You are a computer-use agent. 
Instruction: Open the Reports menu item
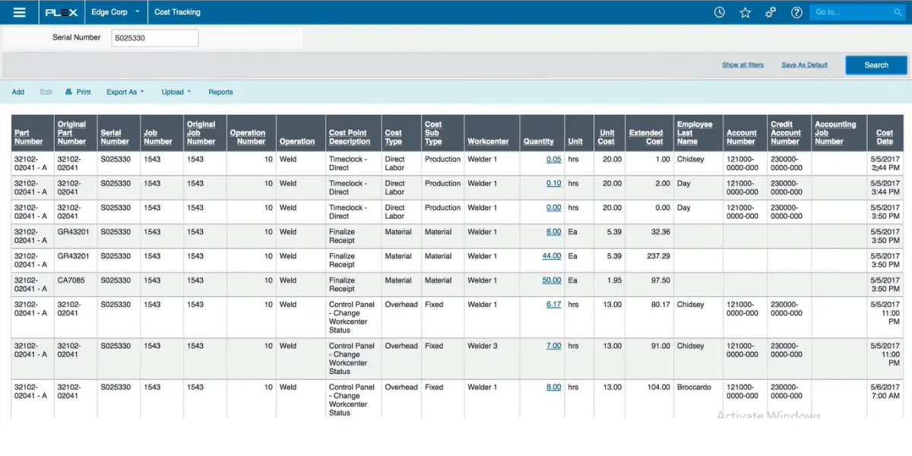pos(220,92)
